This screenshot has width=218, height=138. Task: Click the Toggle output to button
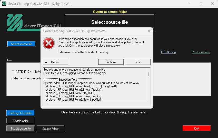click(x=21, y=129)
